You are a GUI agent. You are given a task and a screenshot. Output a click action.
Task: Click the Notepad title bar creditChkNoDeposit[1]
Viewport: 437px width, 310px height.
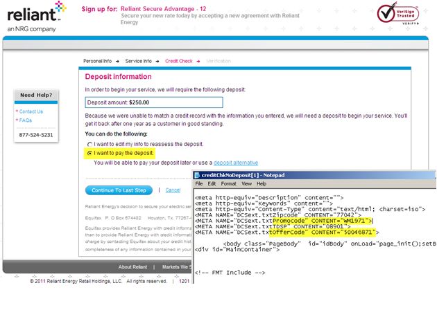click(x=314, y=175)
